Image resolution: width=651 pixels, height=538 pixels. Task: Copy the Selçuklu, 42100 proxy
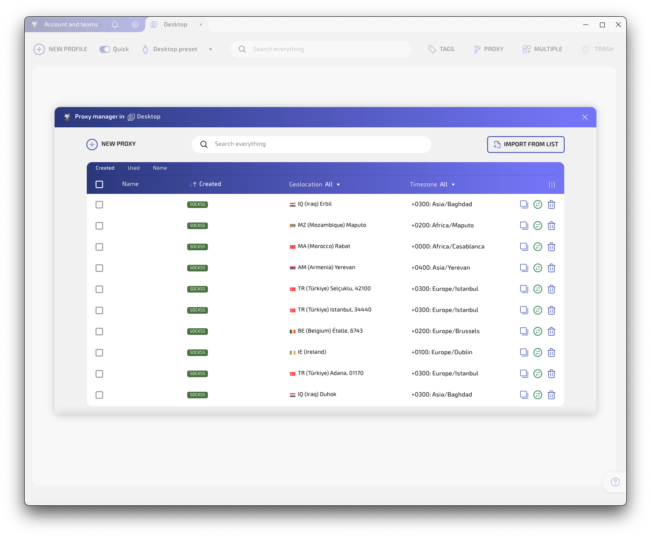[524, 289]
